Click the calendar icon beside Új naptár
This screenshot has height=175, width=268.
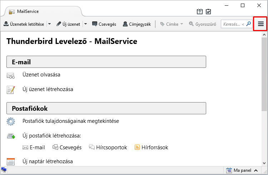[x=11, y=162]
